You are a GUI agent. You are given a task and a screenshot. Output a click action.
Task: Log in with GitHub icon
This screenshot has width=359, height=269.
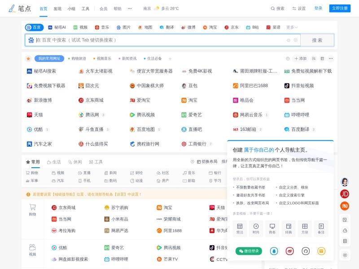click(x=306, y=251)
